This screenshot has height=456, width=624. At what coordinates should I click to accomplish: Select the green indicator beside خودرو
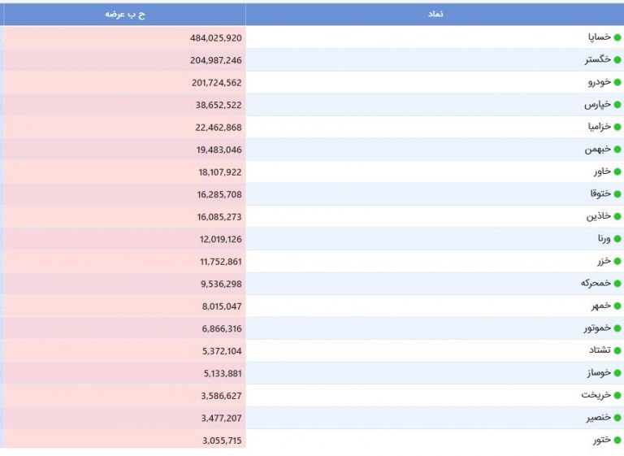coord(617,82)
